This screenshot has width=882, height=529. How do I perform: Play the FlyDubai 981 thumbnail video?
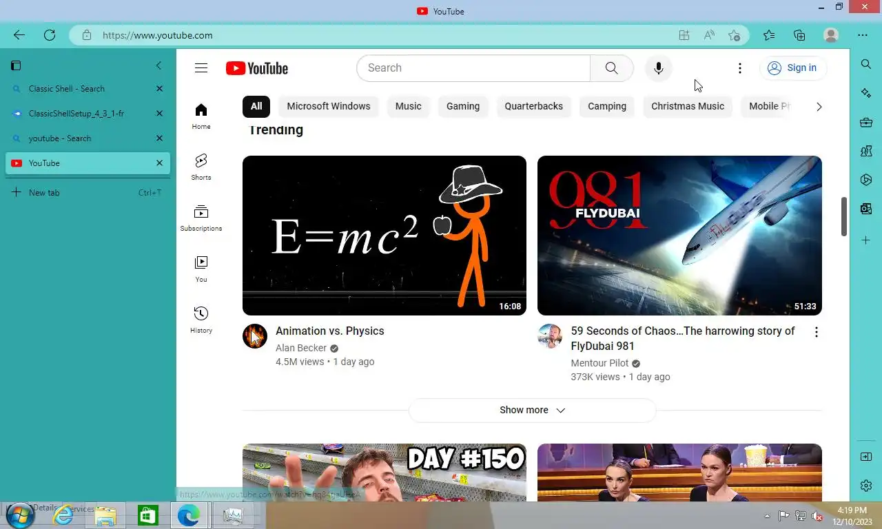(x=679, y=236)
